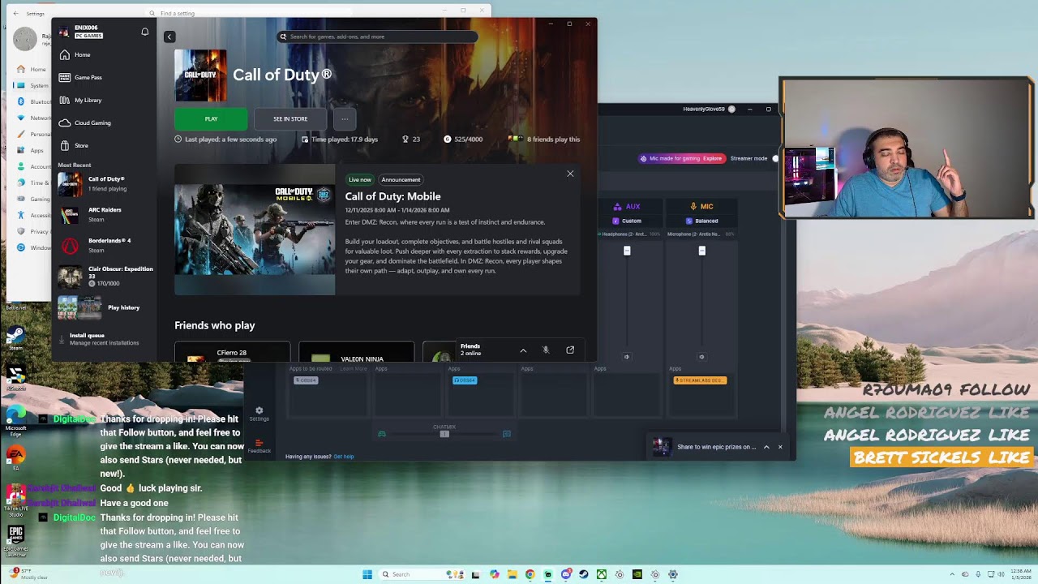Viewport: 1038px width, 584px height.
Task: Dismiss the Call of Duty: Mobile announcement
Action: pos(570,174)
